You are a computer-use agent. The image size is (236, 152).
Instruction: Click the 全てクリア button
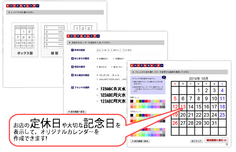(x=197, y=141)
